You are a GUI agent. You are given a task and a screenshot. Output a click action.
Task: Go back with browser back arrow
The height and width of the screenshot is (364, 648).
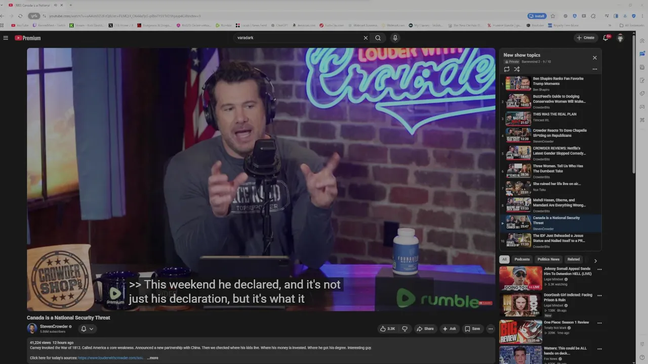coord(3,16)
